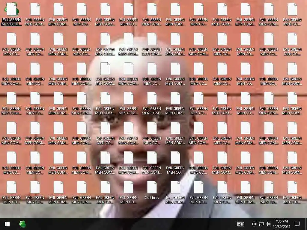
Task: Open network status tray icon
Action: pos(261,224)
